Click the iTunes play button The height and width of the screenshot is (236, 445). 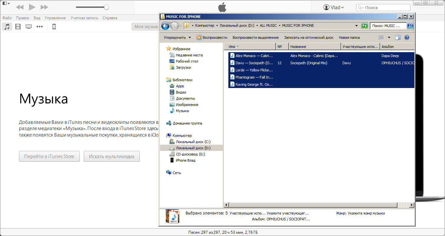[x=32, y=7]
